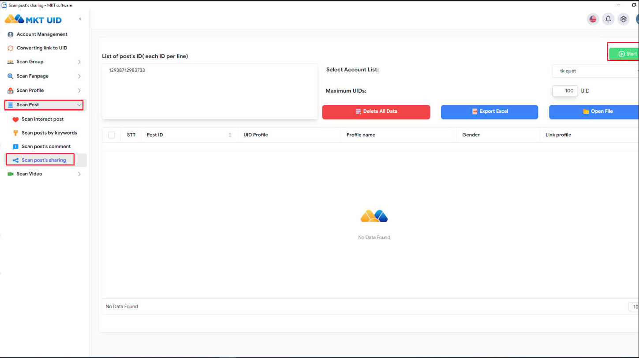Click into the post ID list textbox

tap(210, 91)
